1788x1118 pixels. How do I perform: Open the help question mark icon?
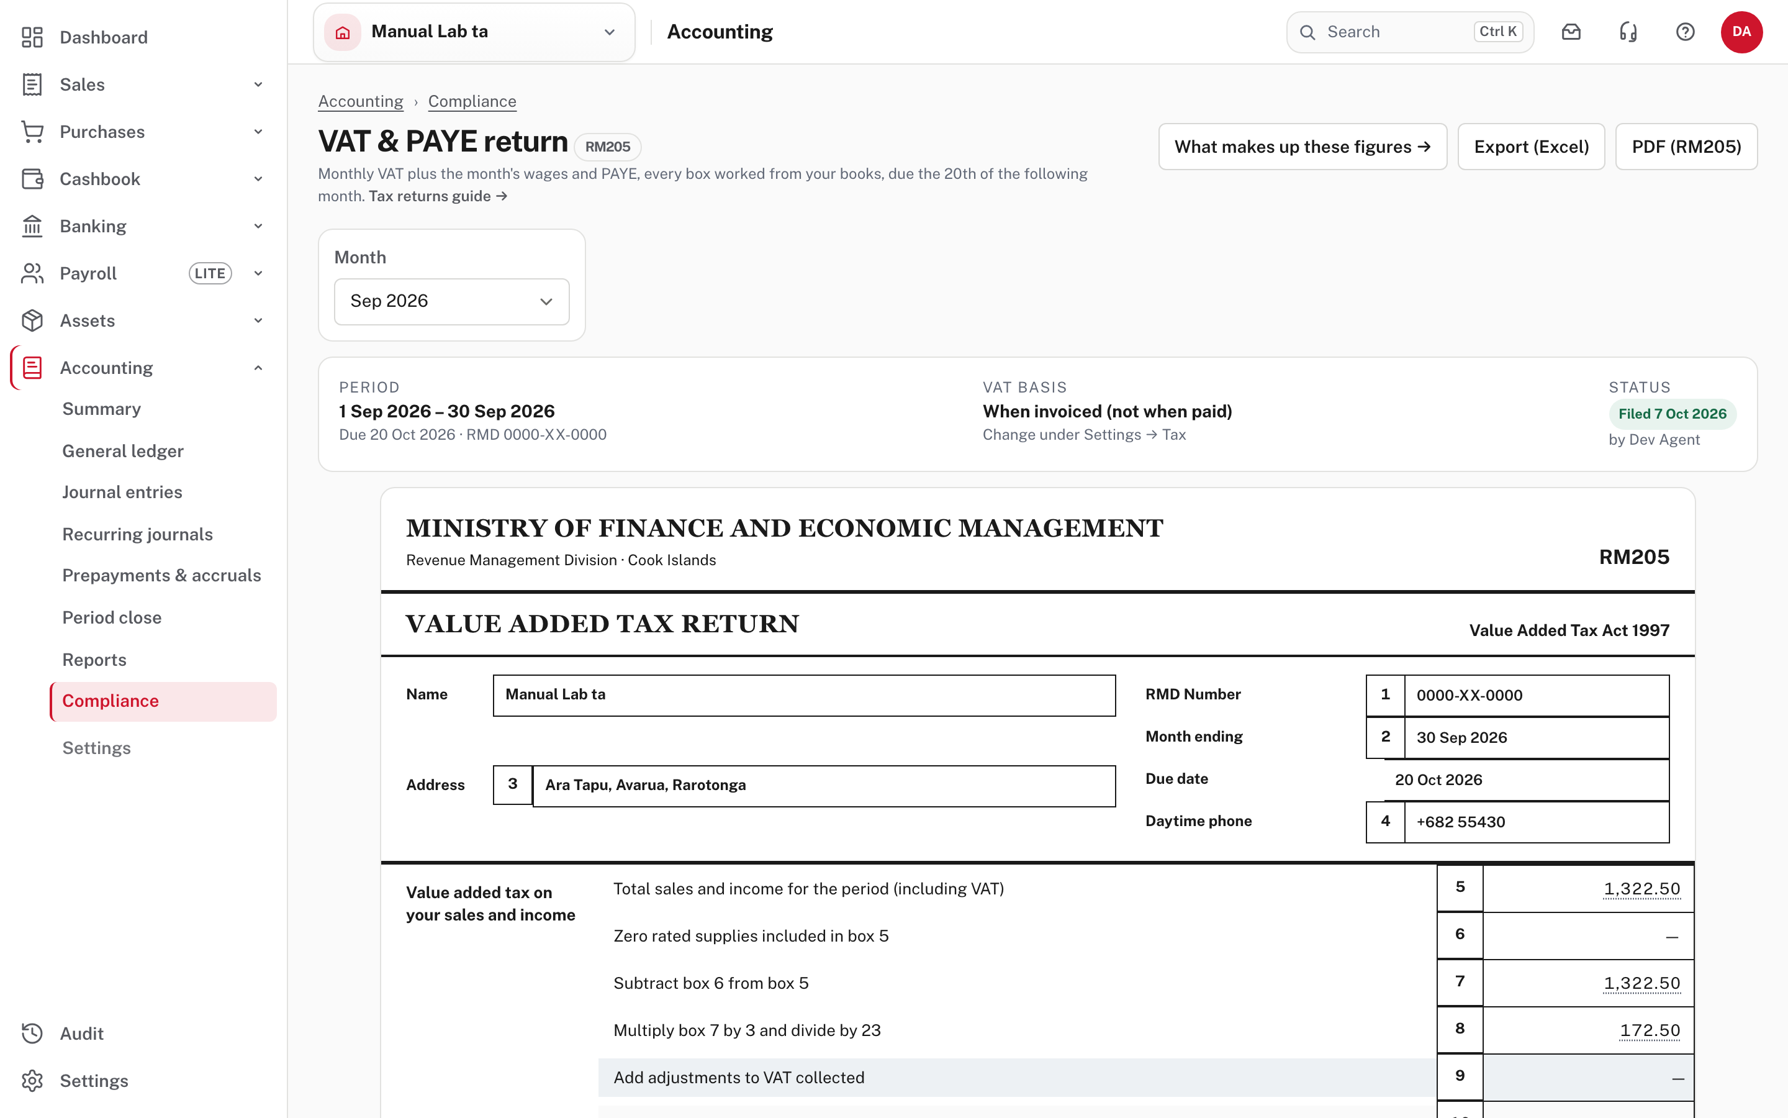pos(1686,32)
